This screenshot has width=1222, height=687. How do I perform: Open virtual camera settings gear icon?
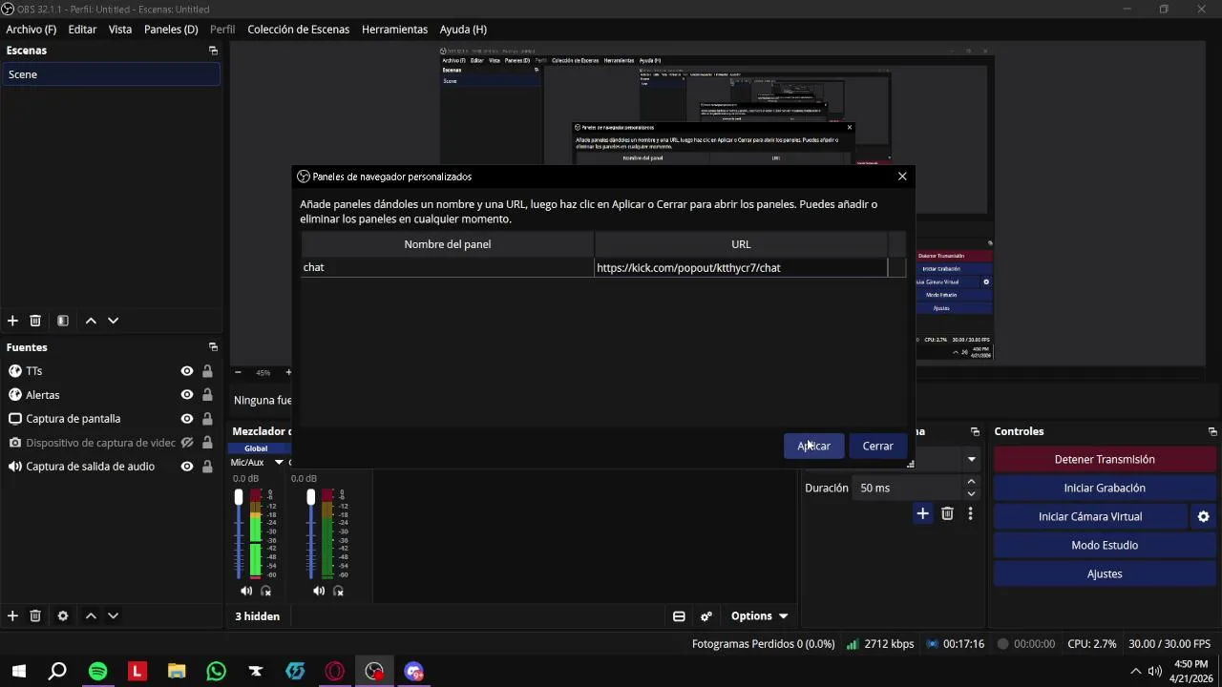pos(1203,516)
